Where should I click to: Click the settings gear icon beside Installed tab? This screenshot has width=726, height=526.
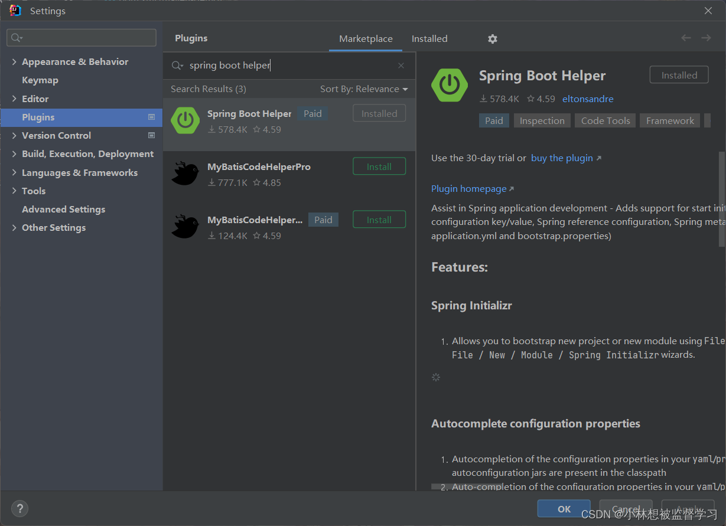coord(493,38)
